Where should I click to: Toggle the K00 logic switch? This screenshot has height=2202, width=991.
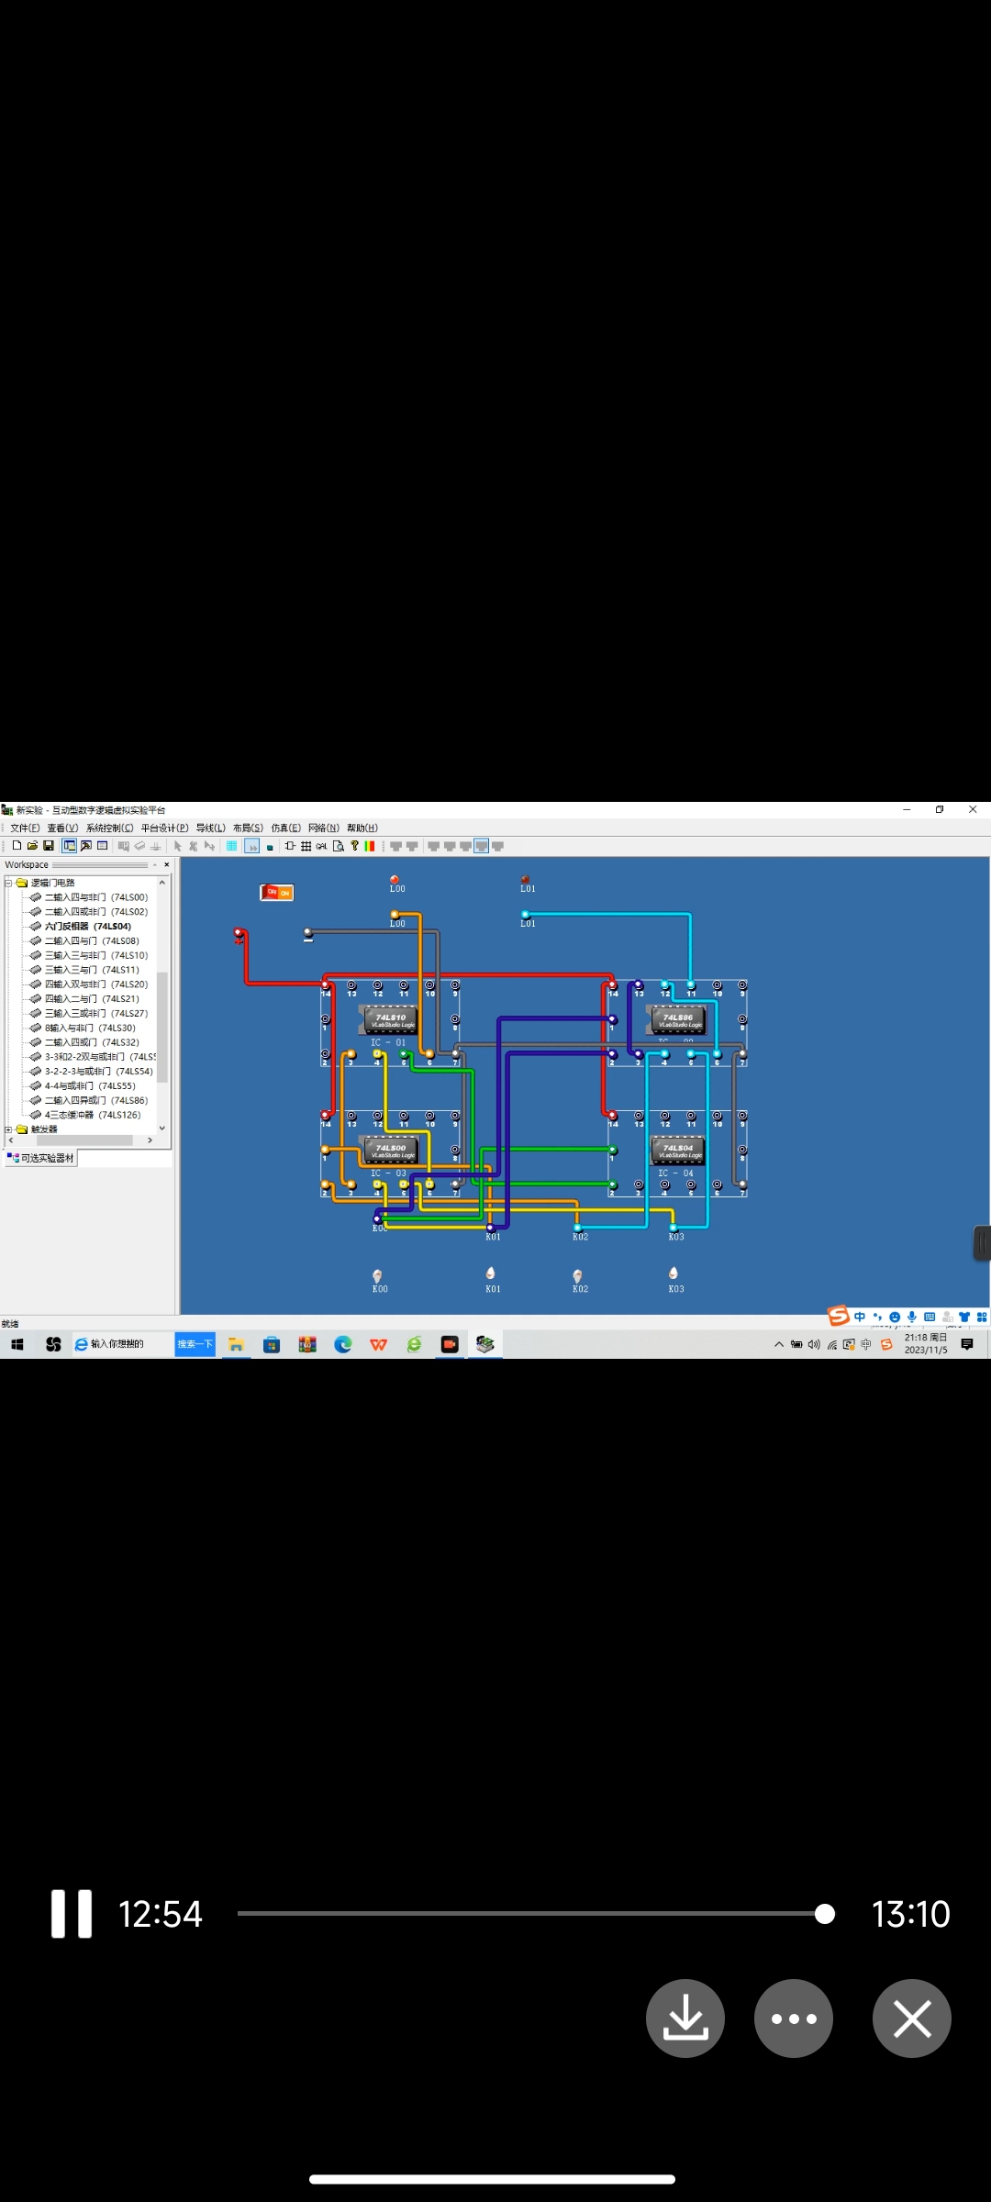[377, 1275]
